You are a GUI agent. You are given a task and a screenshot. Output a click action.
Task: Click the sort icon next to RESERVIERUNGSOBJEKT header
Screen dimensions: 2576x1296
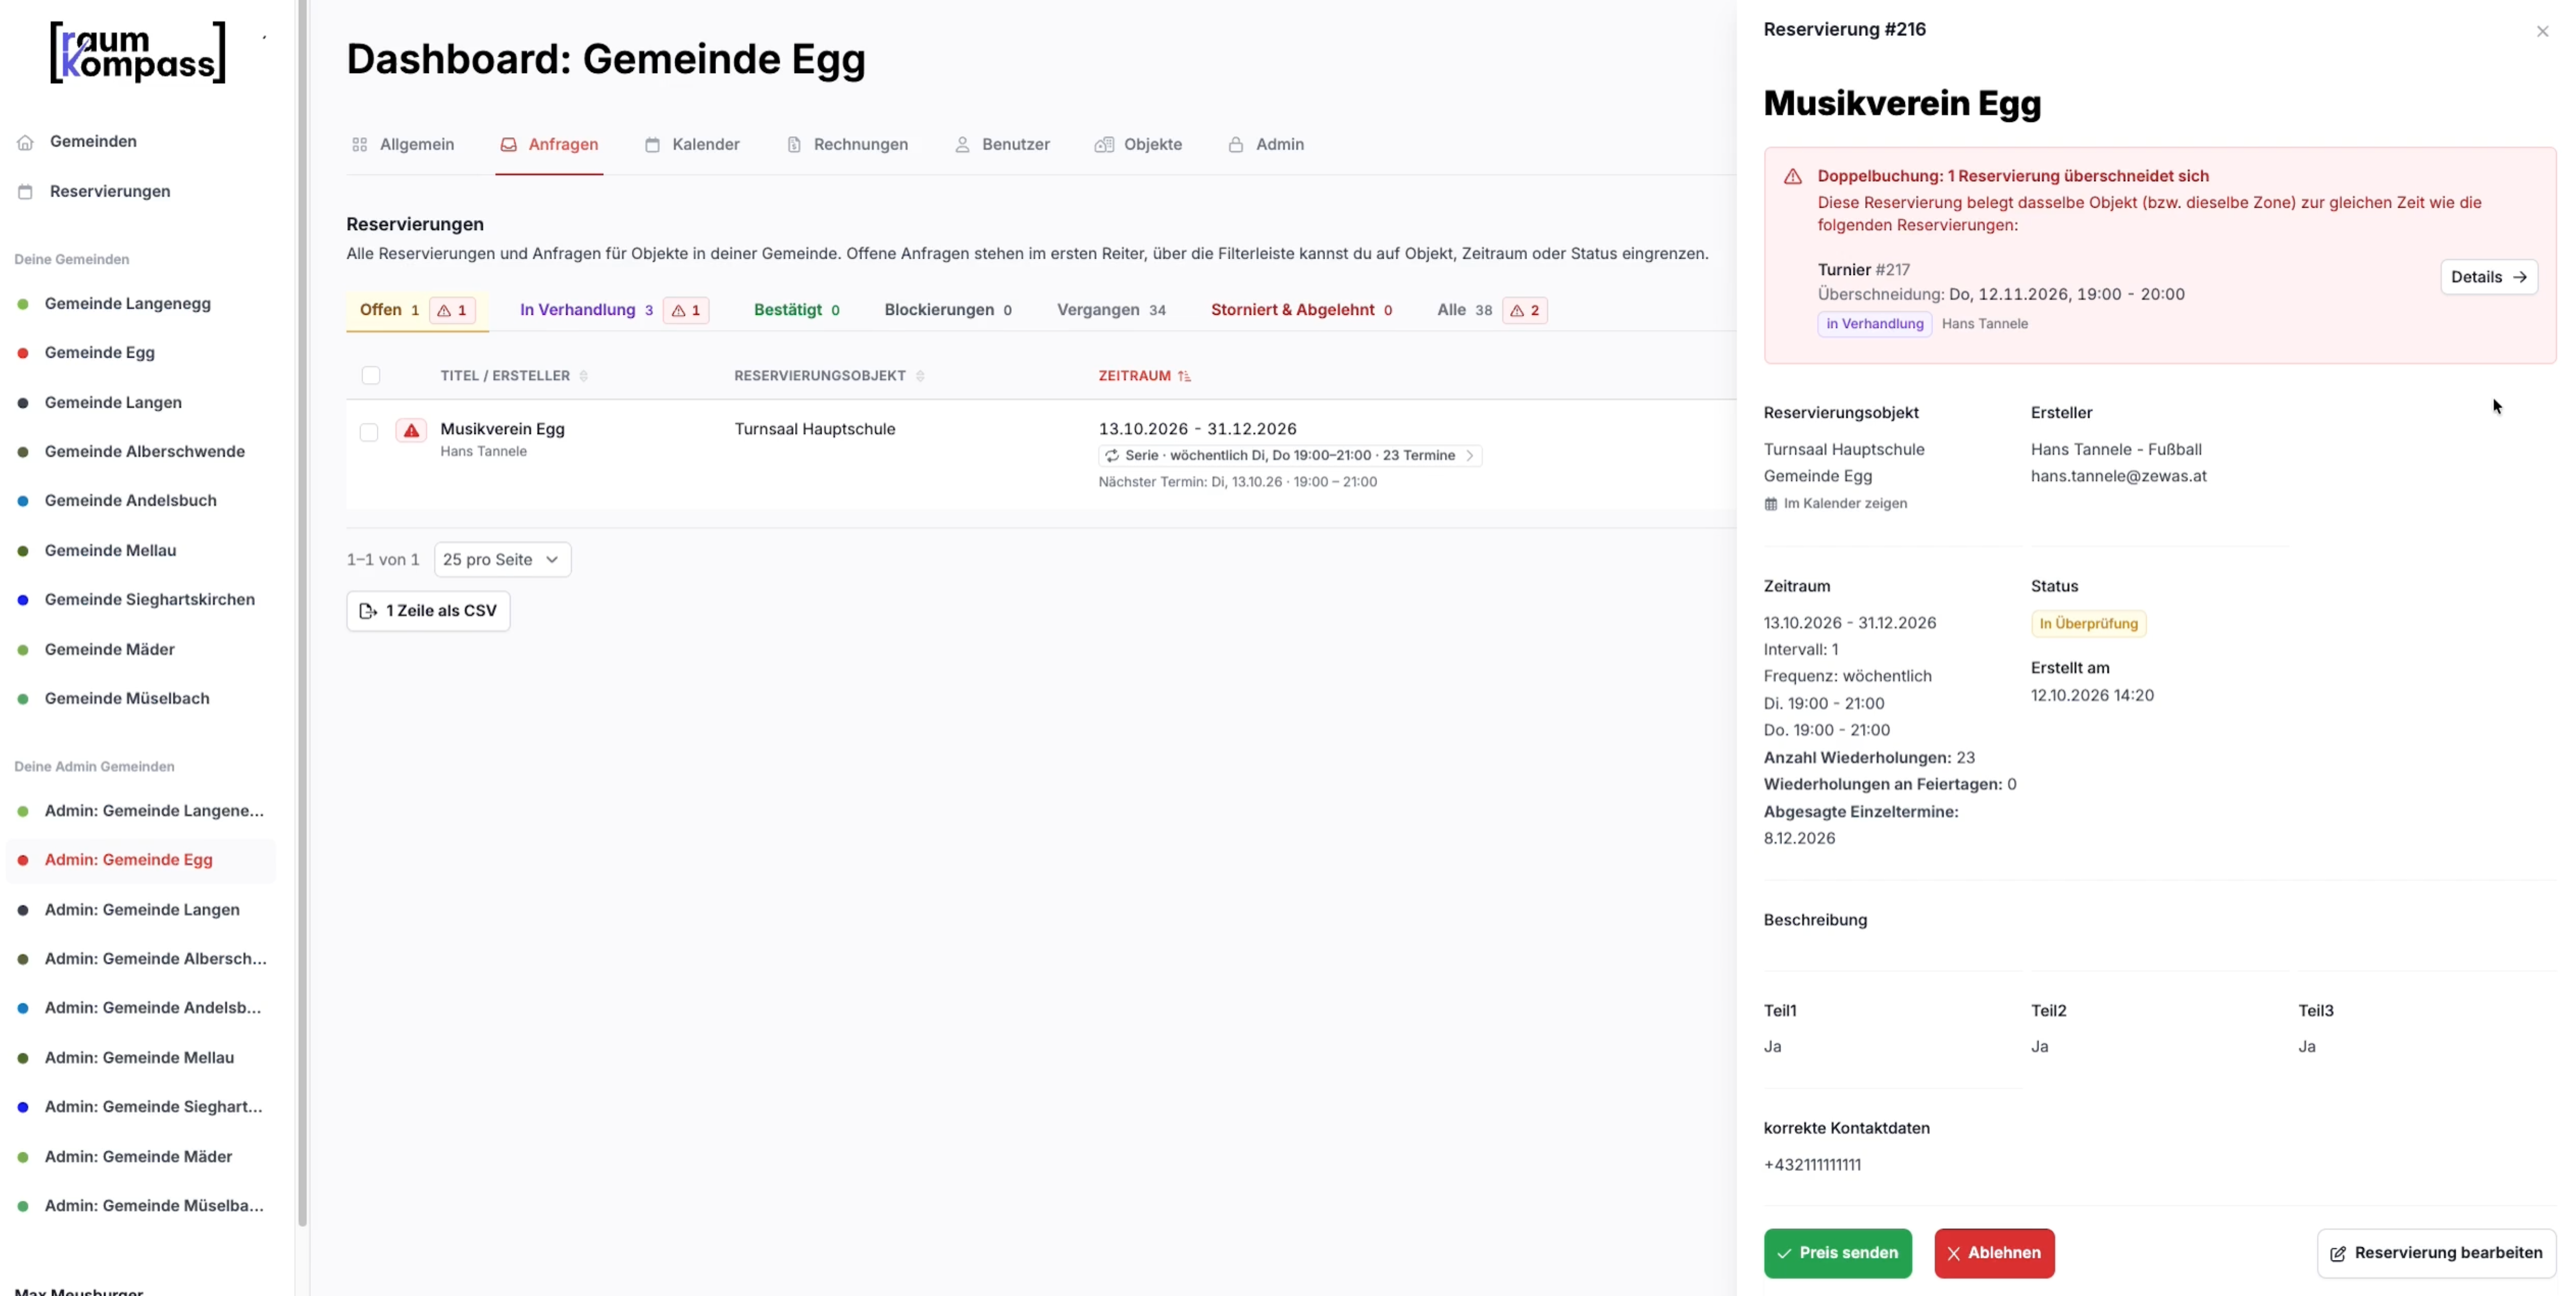pos(920,376)
